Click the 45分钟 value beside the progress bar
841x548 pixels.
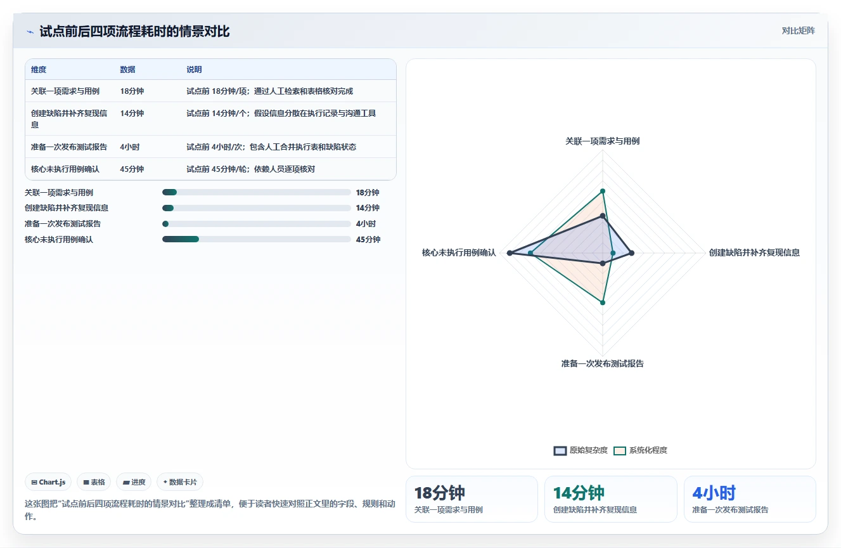click(368, 240)
